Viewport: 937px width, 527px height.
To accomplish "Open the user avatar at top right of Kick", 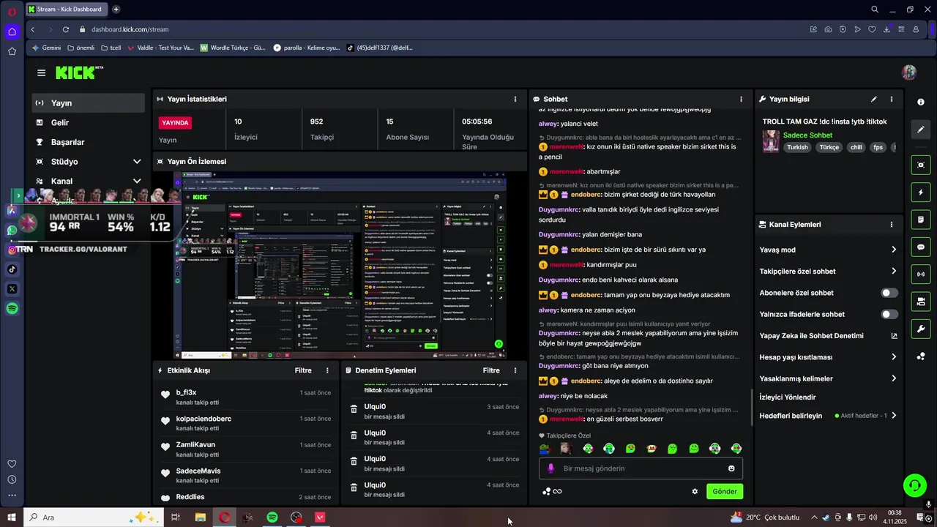I will pos(909,72).
